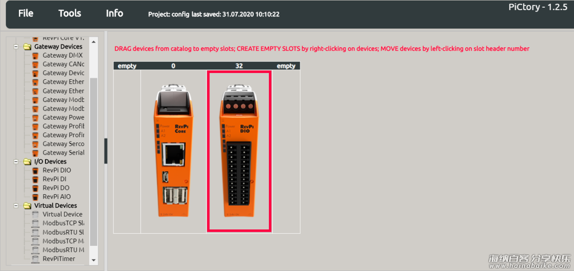
Task: Select the RevPi DIO catalog icon
Action: click(35, 170)
